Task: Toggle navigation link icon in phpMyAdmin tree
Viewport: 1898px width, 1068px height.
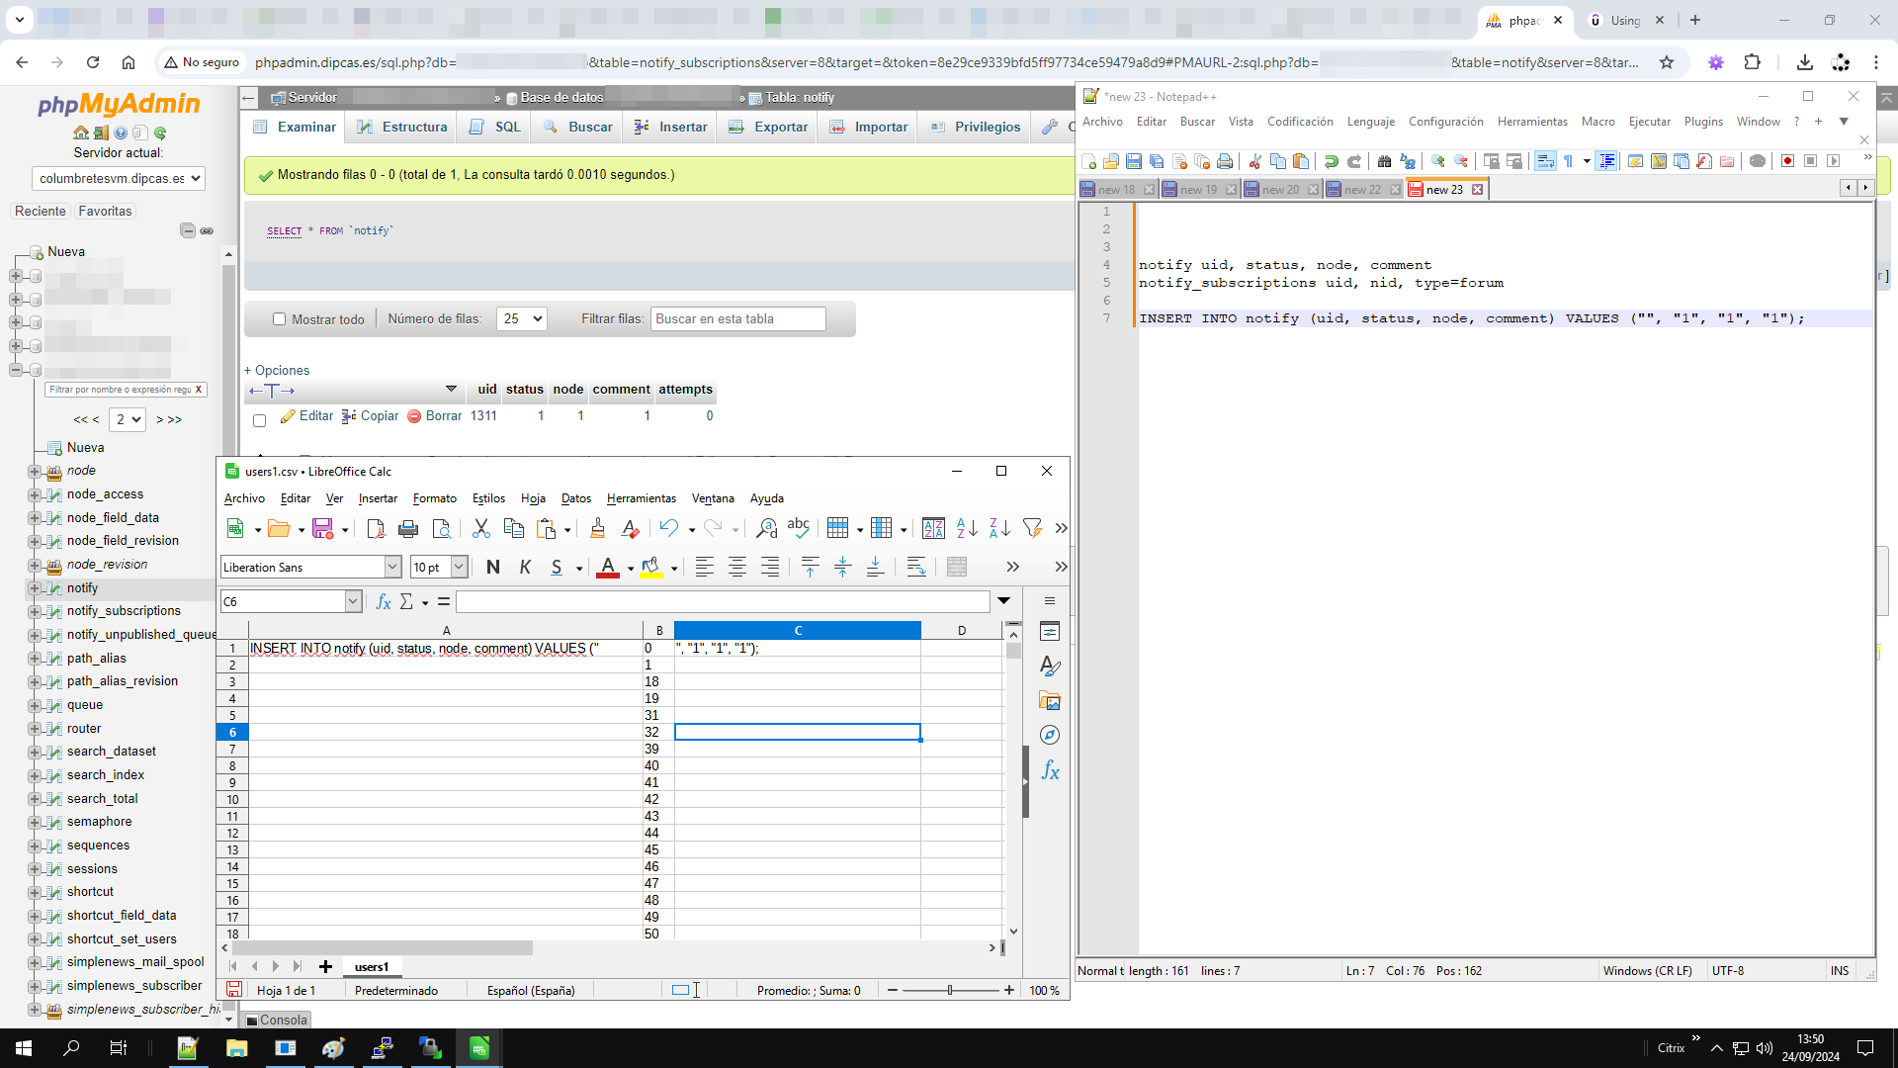Action: [x=207, y=230]
